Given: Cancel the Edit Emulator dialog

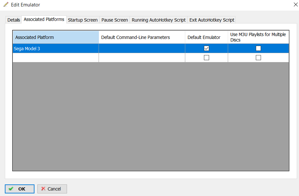Looking at the screenshot, I should [52, 189].
